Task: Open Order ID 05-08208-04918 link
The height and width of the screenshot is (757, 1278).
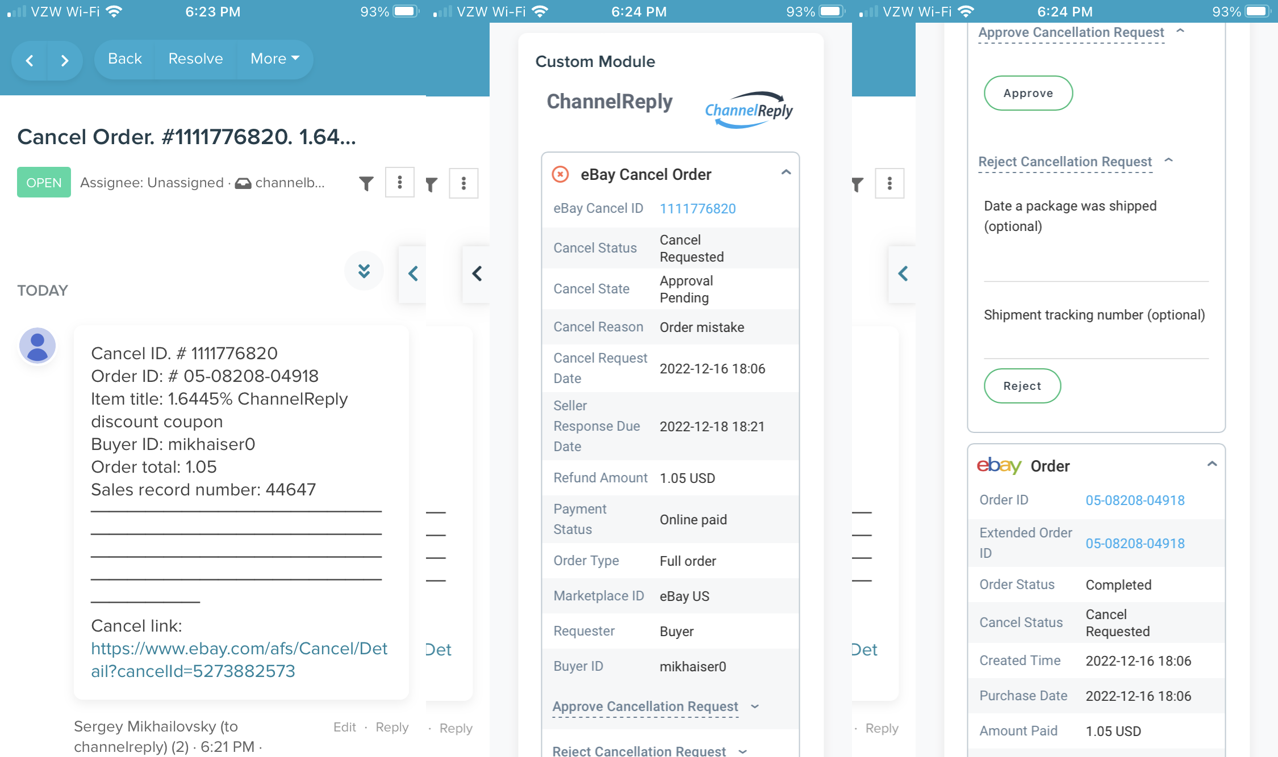Action: point(1135,500)
